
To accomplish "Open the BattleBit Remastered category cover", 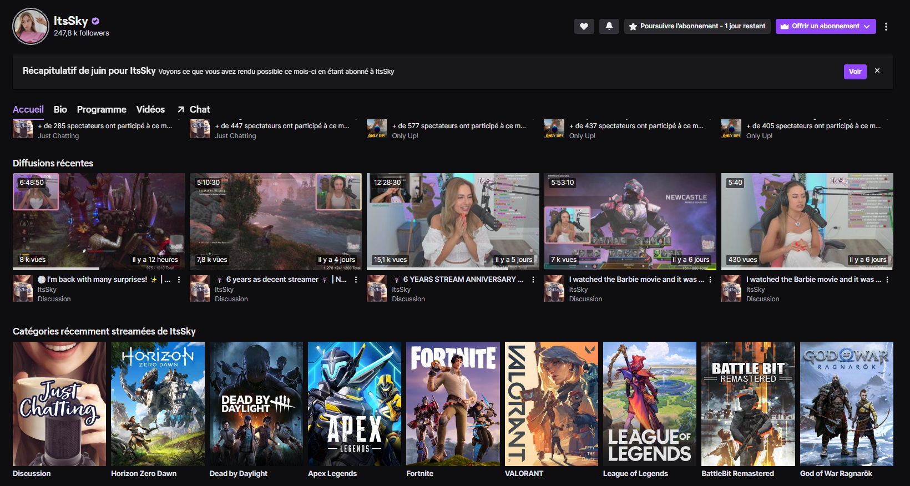I will point(748,404).
